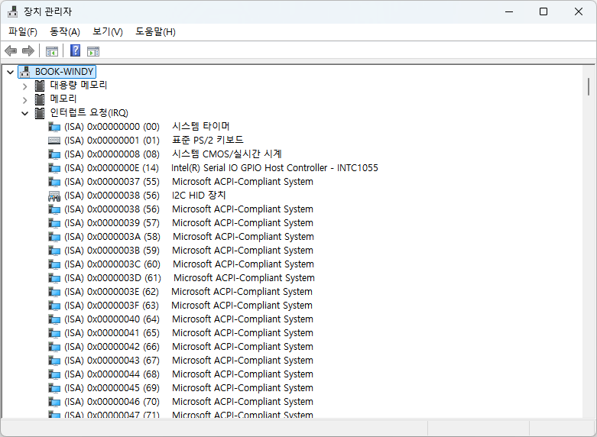597x437 pixels.
Task: Click the vertical scrollbar thumb
Action: [588, 86]
